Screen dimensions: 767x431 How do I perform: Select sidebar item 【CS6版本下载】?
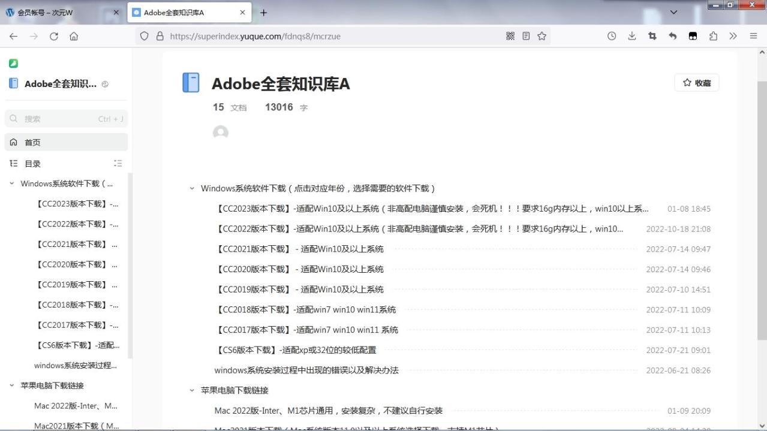point(77,345)
